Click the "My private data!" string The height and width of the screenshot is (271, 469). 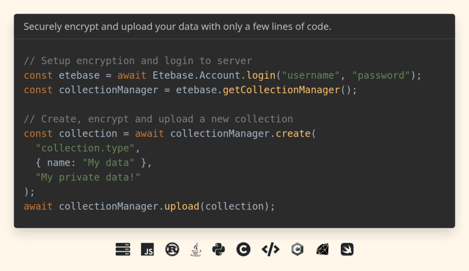coord(87,177)
